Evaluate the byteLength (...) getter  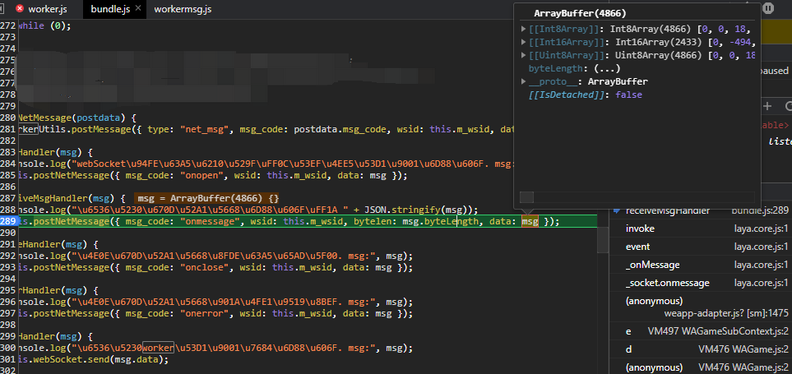click(607, 68)
